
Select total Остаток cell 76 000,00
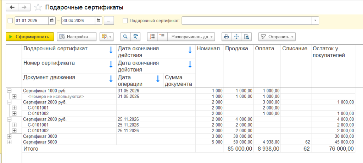[x=333, y=148]
